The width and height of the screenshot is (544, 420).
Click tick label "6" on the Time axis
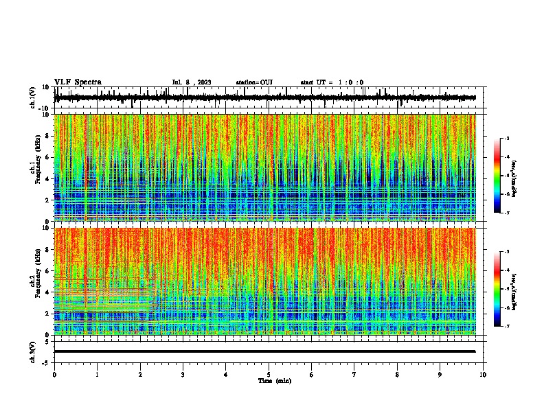(x=312, y=375)
